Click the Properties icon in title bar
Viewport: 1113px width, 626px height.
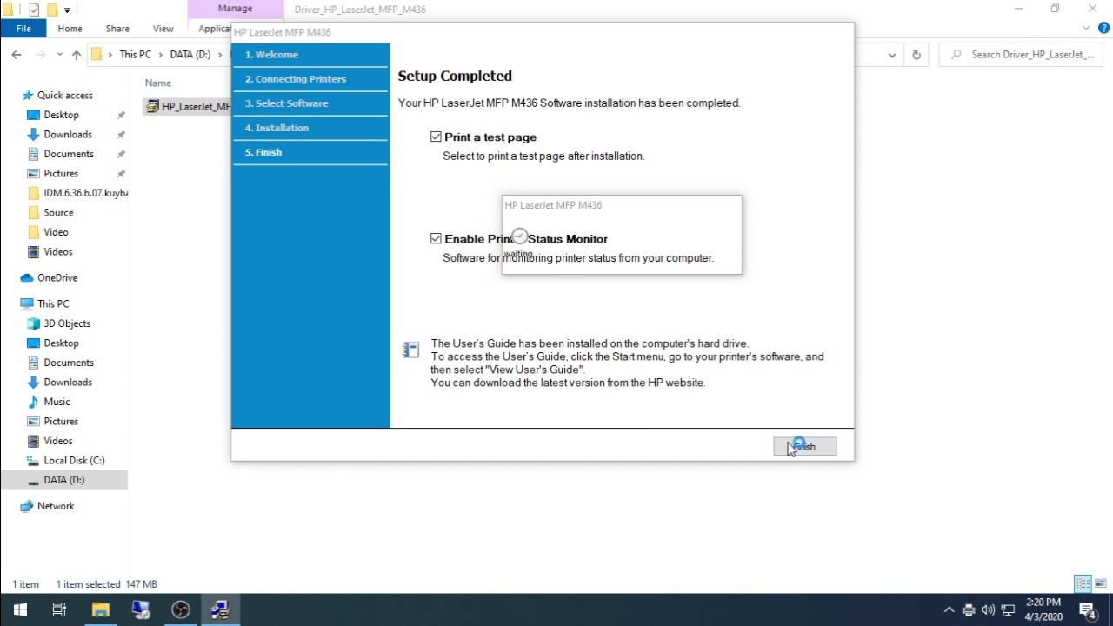34,10
